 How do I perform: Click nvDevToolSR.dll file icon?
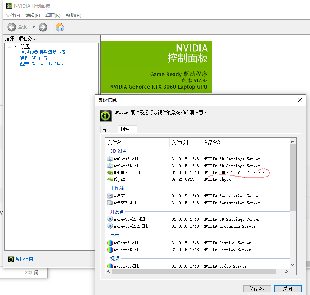(x=110, y=226)
